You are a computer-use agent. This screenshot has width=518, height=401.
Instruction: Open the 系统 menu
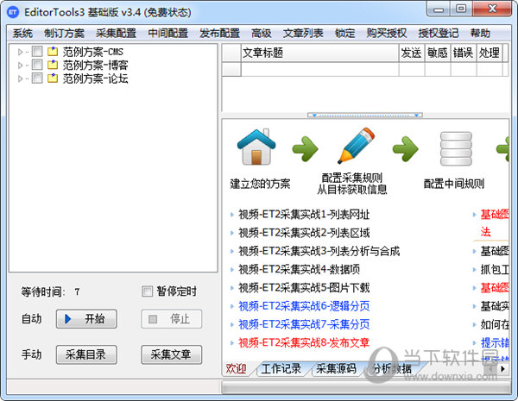point(22,34)
